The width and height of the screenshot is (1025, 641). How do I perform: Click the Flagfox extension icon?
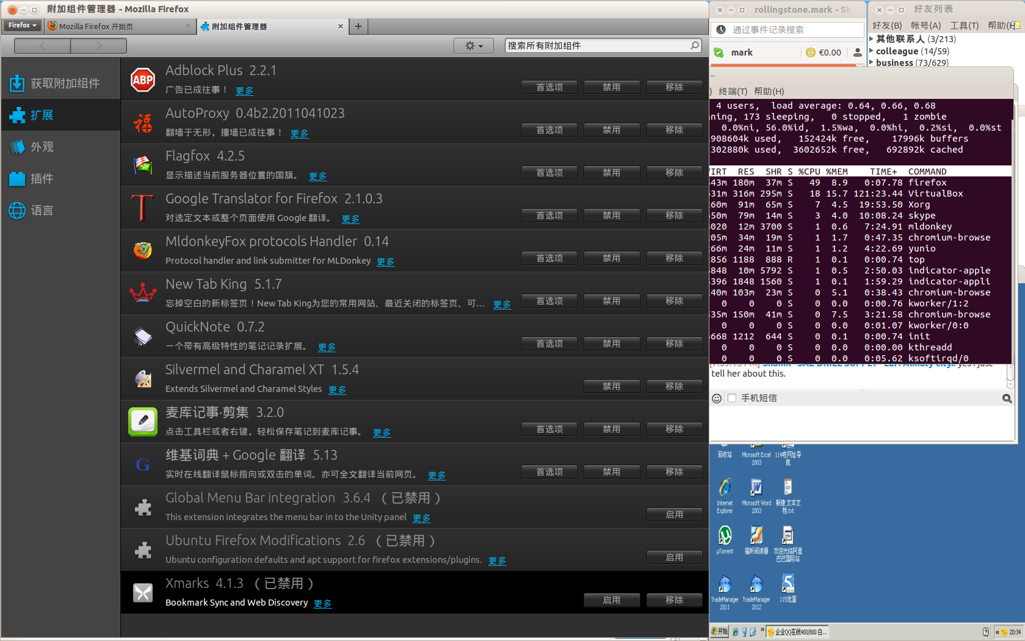(143, 165)
